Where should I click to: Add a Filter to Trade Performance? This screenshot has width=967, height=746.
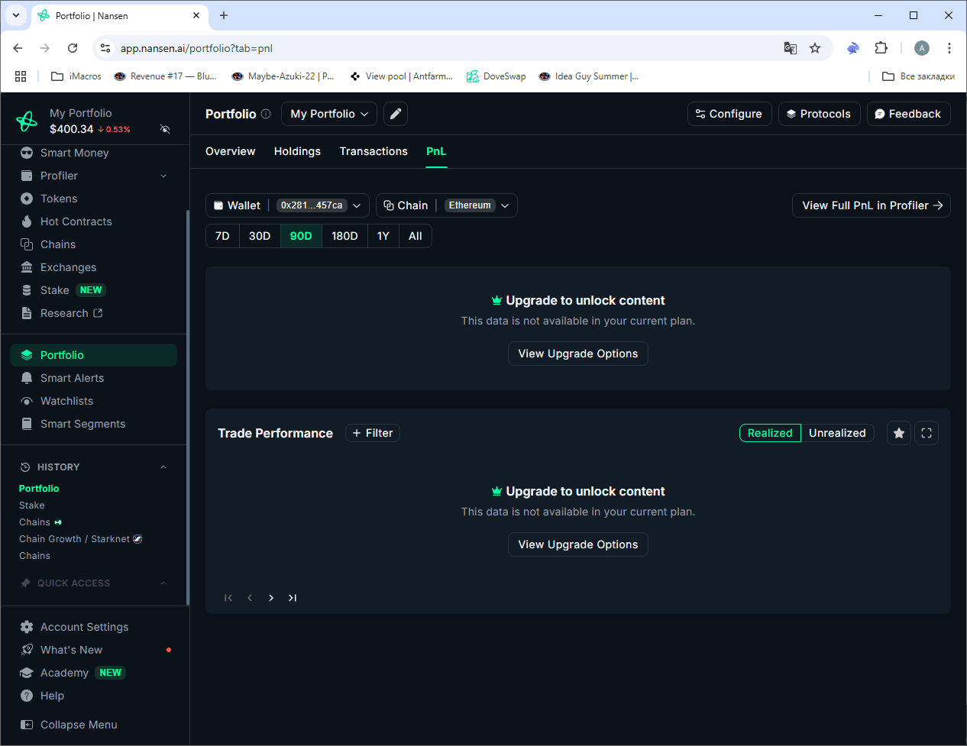coord(373,433)
